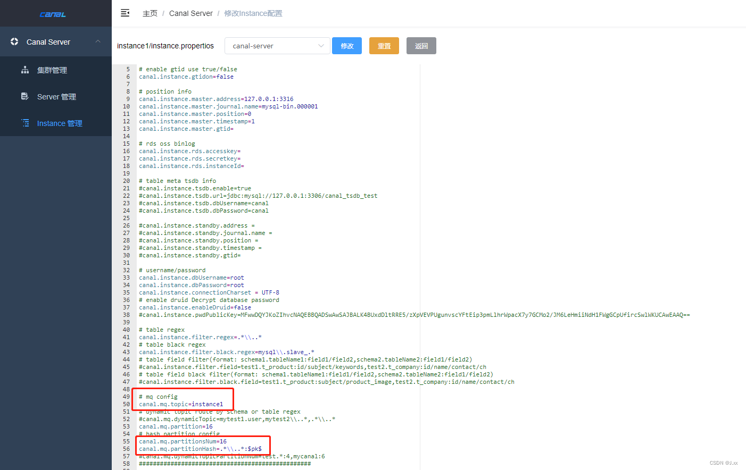Click line canal.instance.master.journal.name=mysql-bin.000001
This screenshot has width=746, height=470.
[228, 106]
